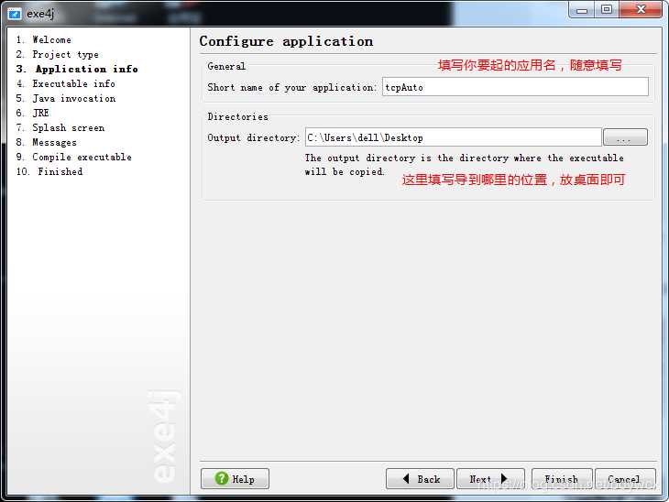Maximize the exe4j window
This screenshot has height=502, width=669.
(607, 9)
